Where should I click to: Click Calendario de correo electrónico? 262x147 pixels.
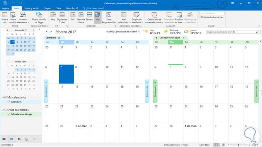click(154, 18)
